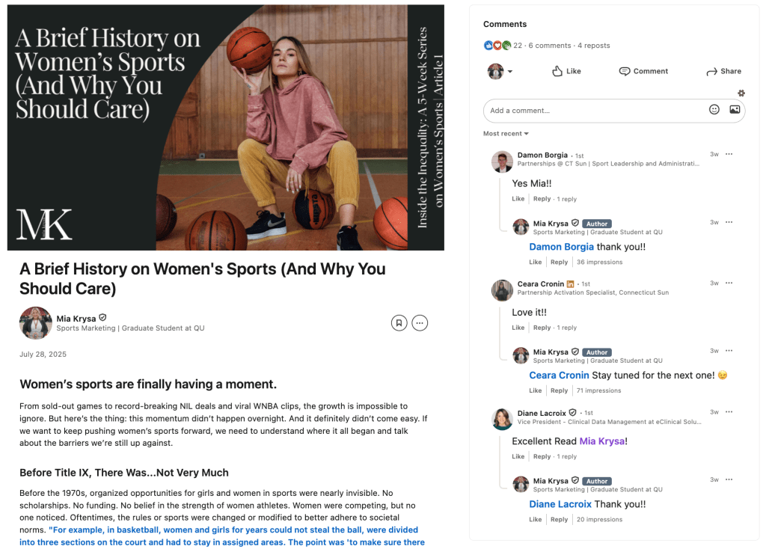Open more options on Damon Borgia's comment
Screen dimensions: 766x549
[x=729, y=154]
